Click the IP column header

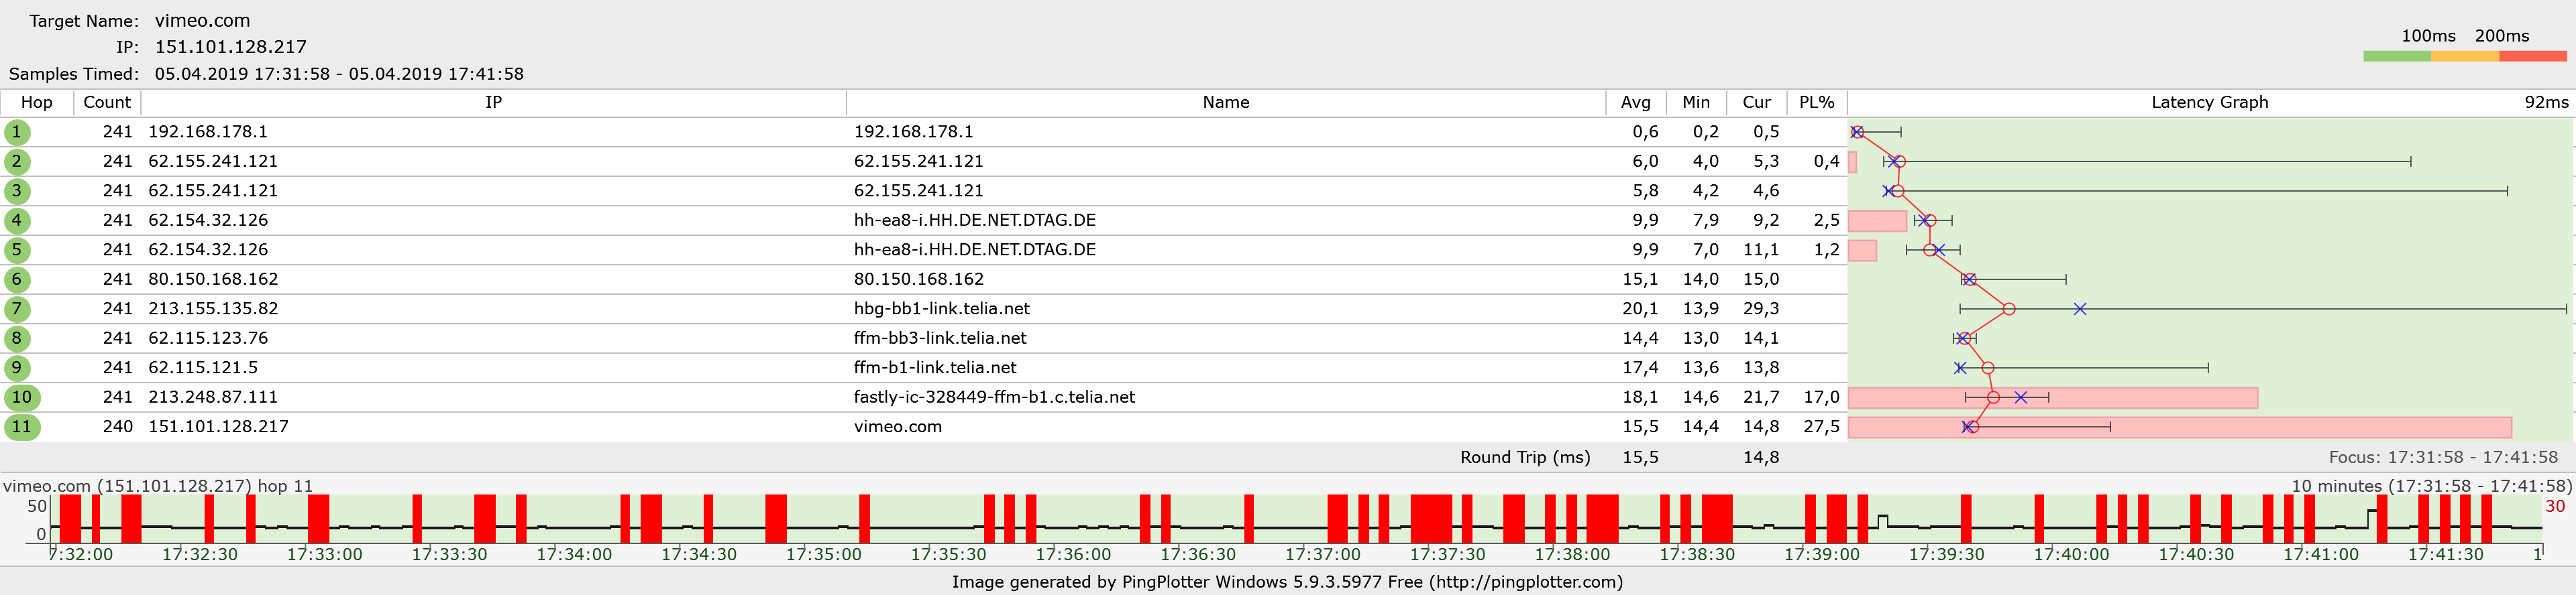[494, 102]
